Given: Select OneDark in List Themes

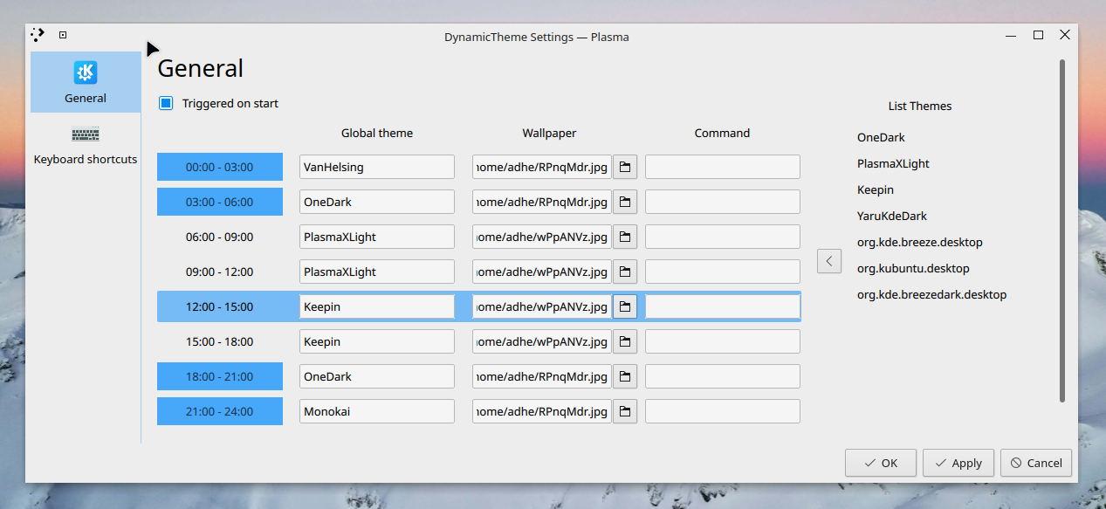Looking at the screenshot, I should pyautogui.click(x=881, y=137).
